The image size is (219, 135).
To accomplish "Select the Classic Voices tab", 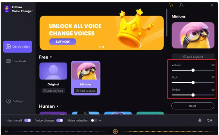I will (x=17, y=47).
